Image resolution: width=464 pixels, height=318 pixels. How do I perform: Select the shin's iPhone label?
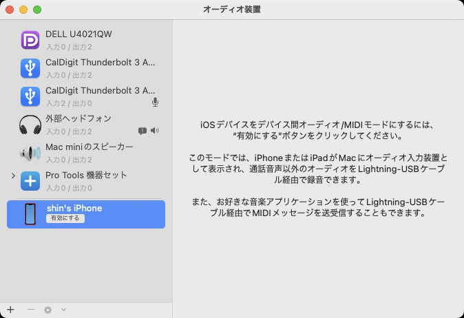(74, 208)
